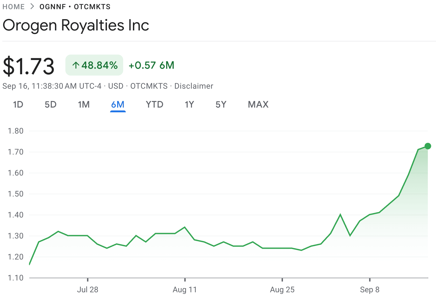Go to the HOME breadcrumb link

(13, 7)
